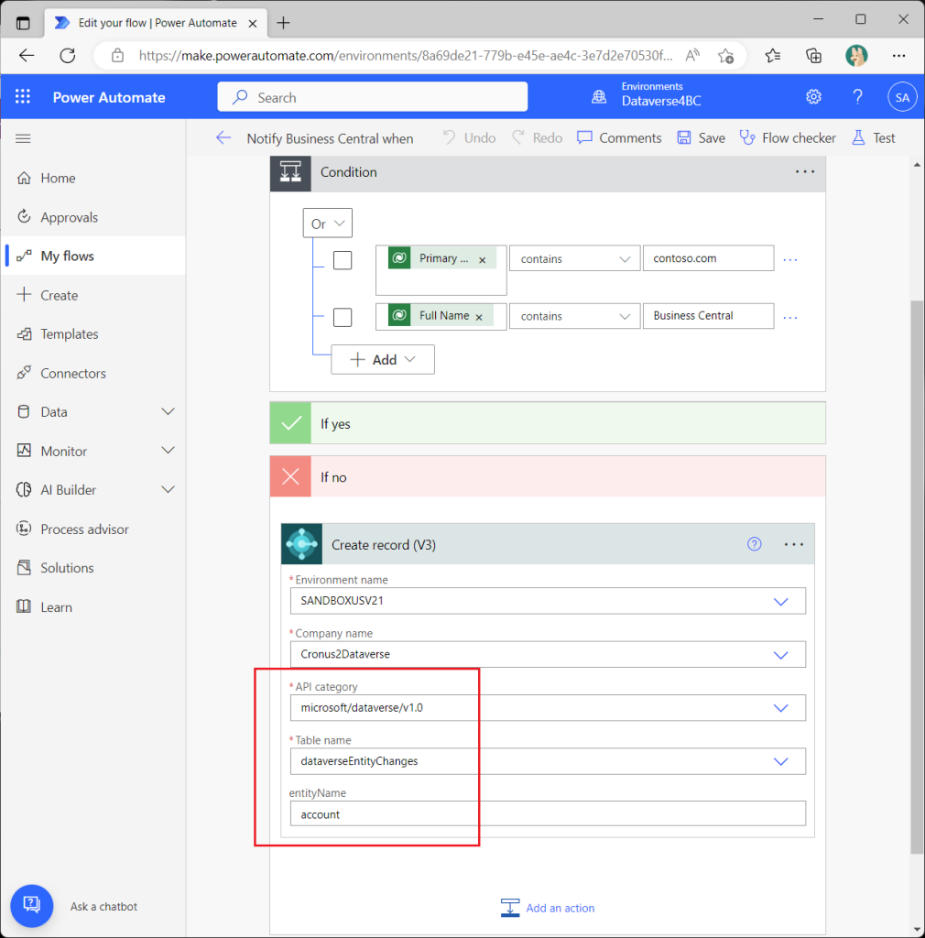The width and height of the screenshot is (925, 938).
Task: Open the Create record ellipsis menu
Action: pyautogui.click(x=793, y=544)
